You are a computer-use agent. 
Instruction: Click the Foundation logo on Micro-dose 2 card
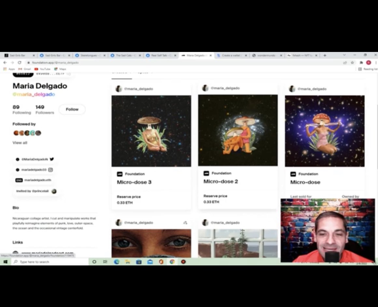206,173
